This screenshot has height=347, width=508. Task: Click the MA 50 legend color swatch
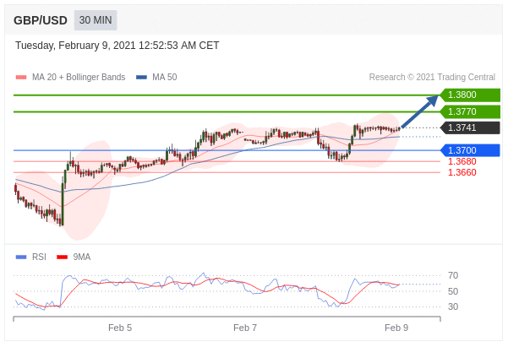tap(141, 78)
